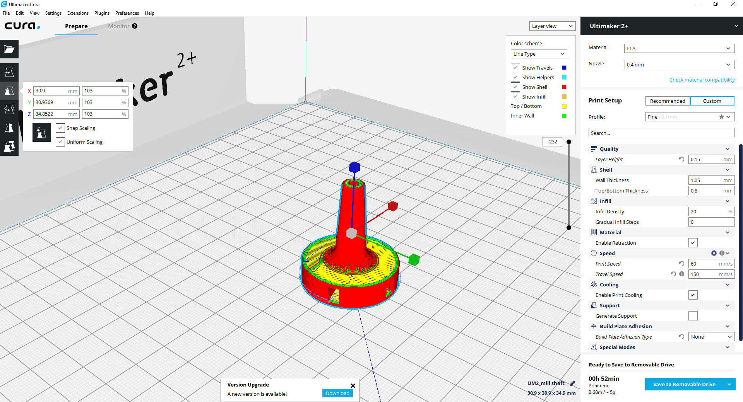
Task: Click the Build Plate Adhesion category icon
Action: coord(594,326)
